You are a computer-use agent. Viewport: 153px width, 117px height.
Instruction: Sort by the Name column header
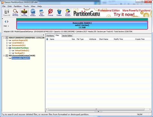tap(52, 39)
